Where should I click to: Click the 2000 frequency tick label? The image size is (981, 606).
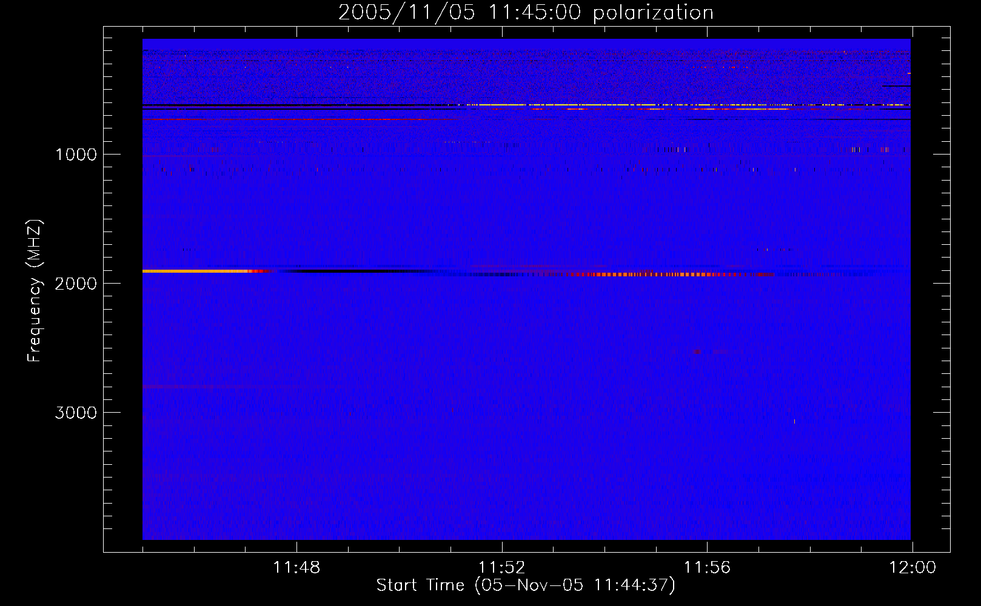tap(76, 284)
